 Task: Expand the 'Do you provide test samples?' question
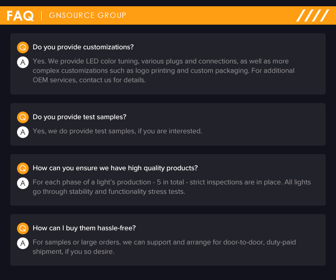pos(79,117)
